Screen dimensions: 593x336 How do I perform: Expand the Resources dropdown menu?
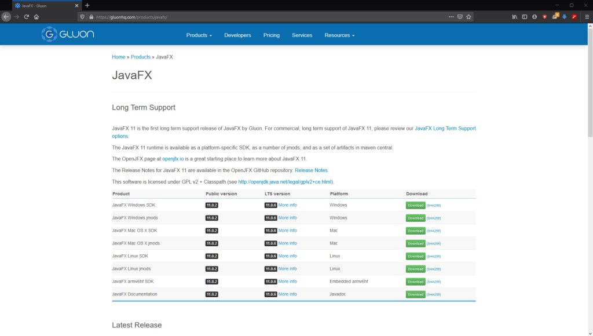pyautogui.click(x=339, y=35)
